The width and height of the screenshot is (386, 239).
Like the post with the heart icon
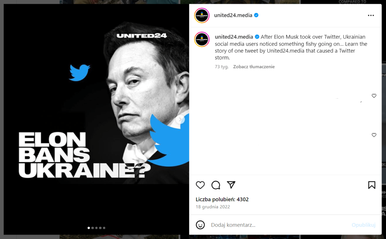(x=200, y=185)
